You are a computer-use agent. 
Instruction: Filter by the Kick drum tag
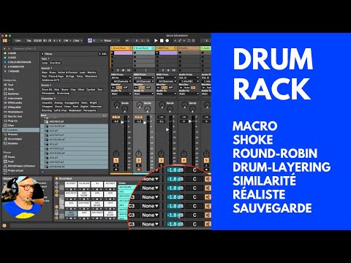56,90
